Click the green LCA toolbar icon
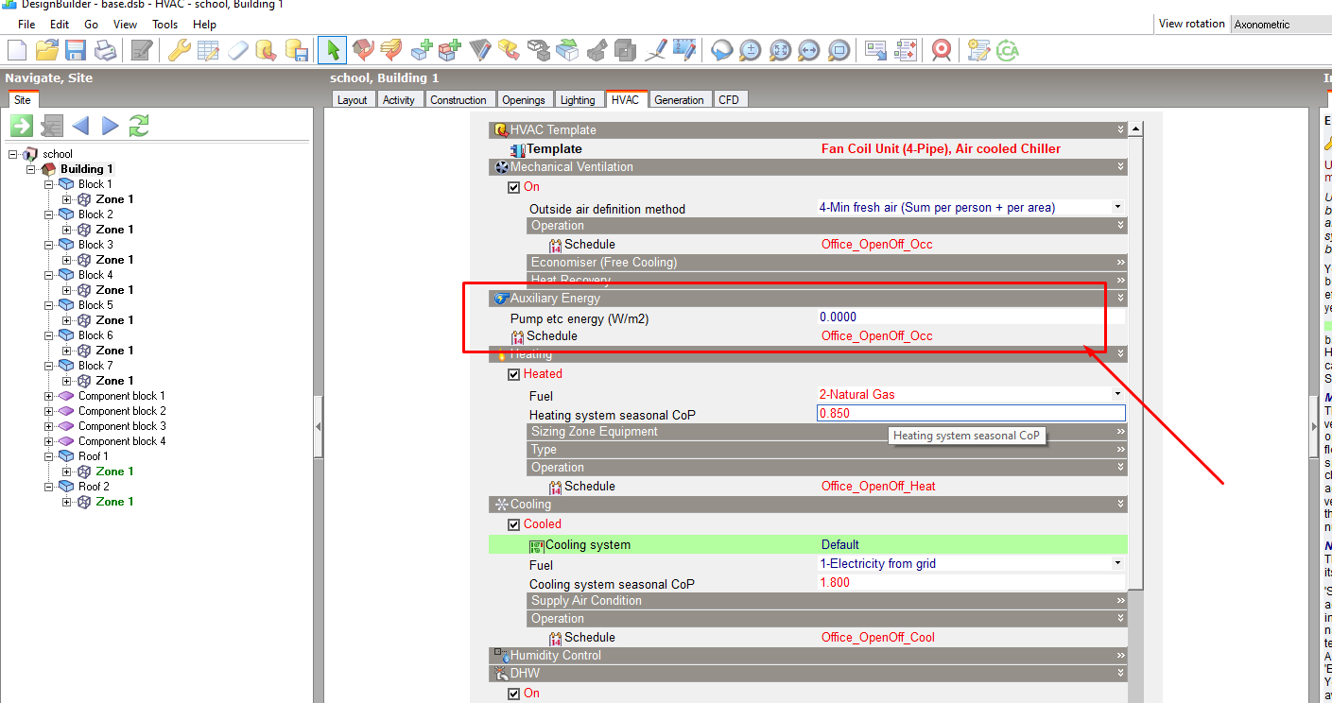Screen dimensions: 1332x703 (1008, 50)
